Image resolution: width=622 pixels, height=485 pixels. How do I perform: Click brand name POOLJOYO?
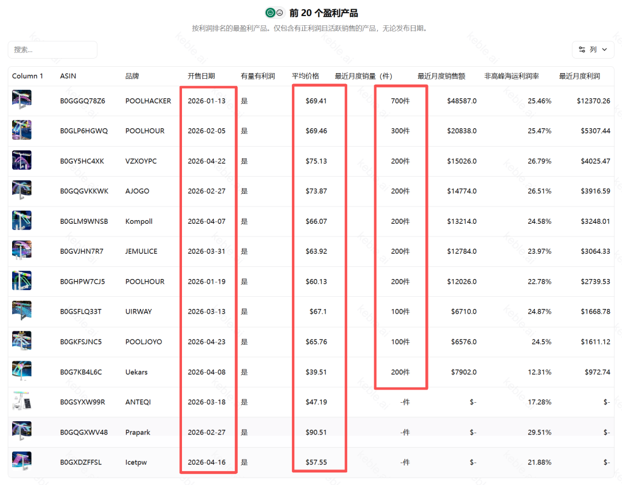tap(143, 342)
